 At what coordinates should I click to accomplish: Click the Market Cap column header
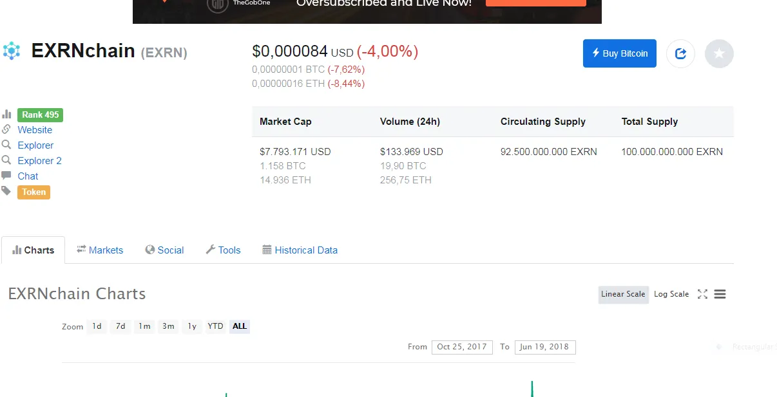[285, 122]
